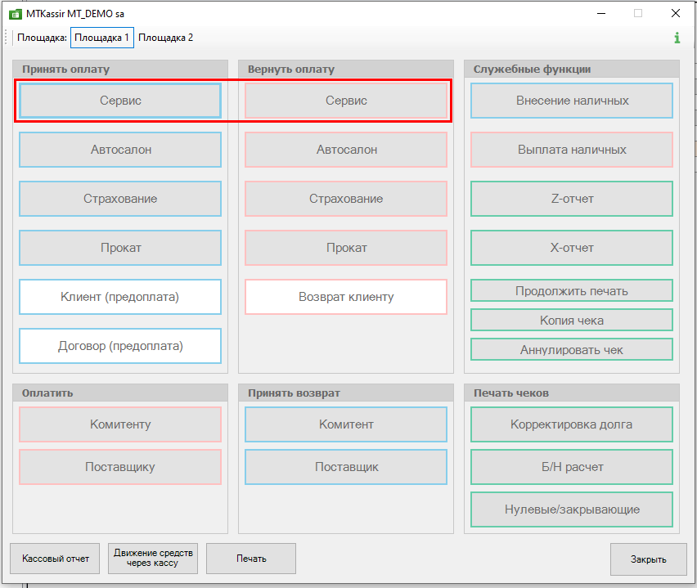This screenshot has height=588, width=697.
Task: Open Внесение наличных function
Action: pyautogui.click(x=572, y=101)
